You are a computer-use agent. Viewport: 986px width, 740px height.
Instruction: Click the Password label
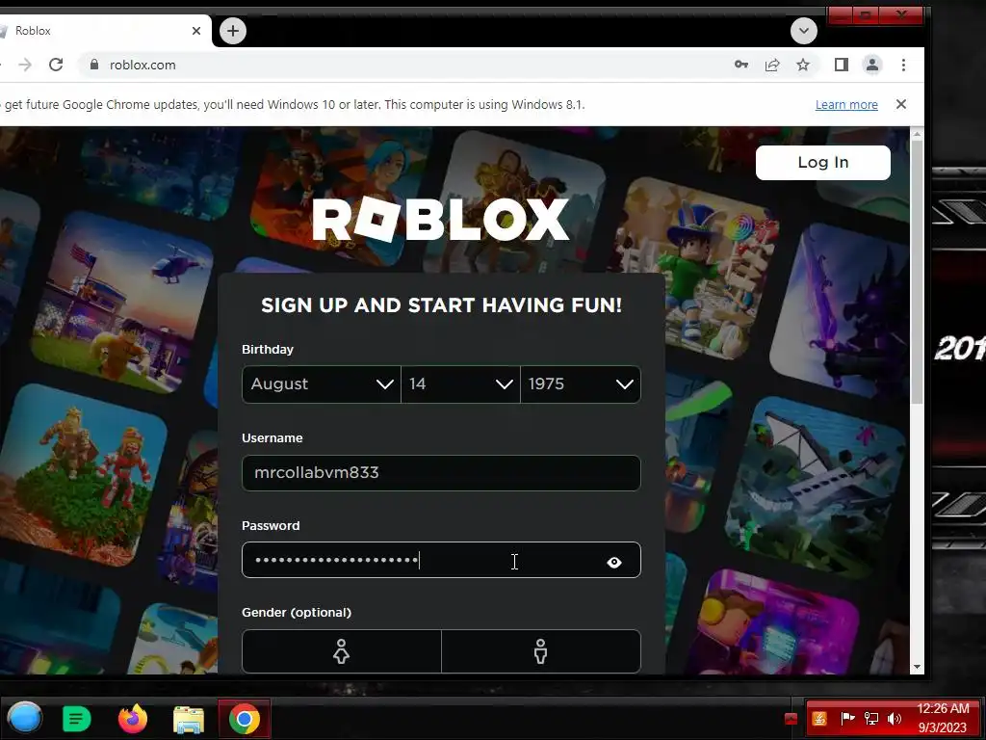(x=271, y=525)
